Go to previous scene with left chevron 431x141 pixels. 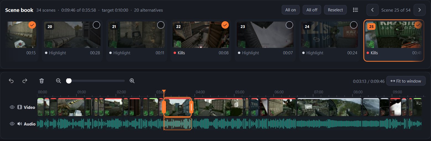coord(373,10)
